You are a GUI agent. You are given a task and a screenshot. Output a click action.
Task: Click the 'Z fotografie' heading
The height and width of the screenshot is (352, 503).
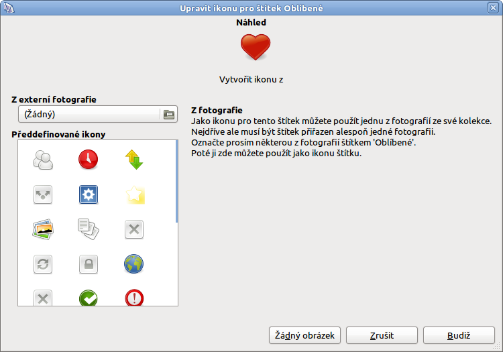coord(217,110)
